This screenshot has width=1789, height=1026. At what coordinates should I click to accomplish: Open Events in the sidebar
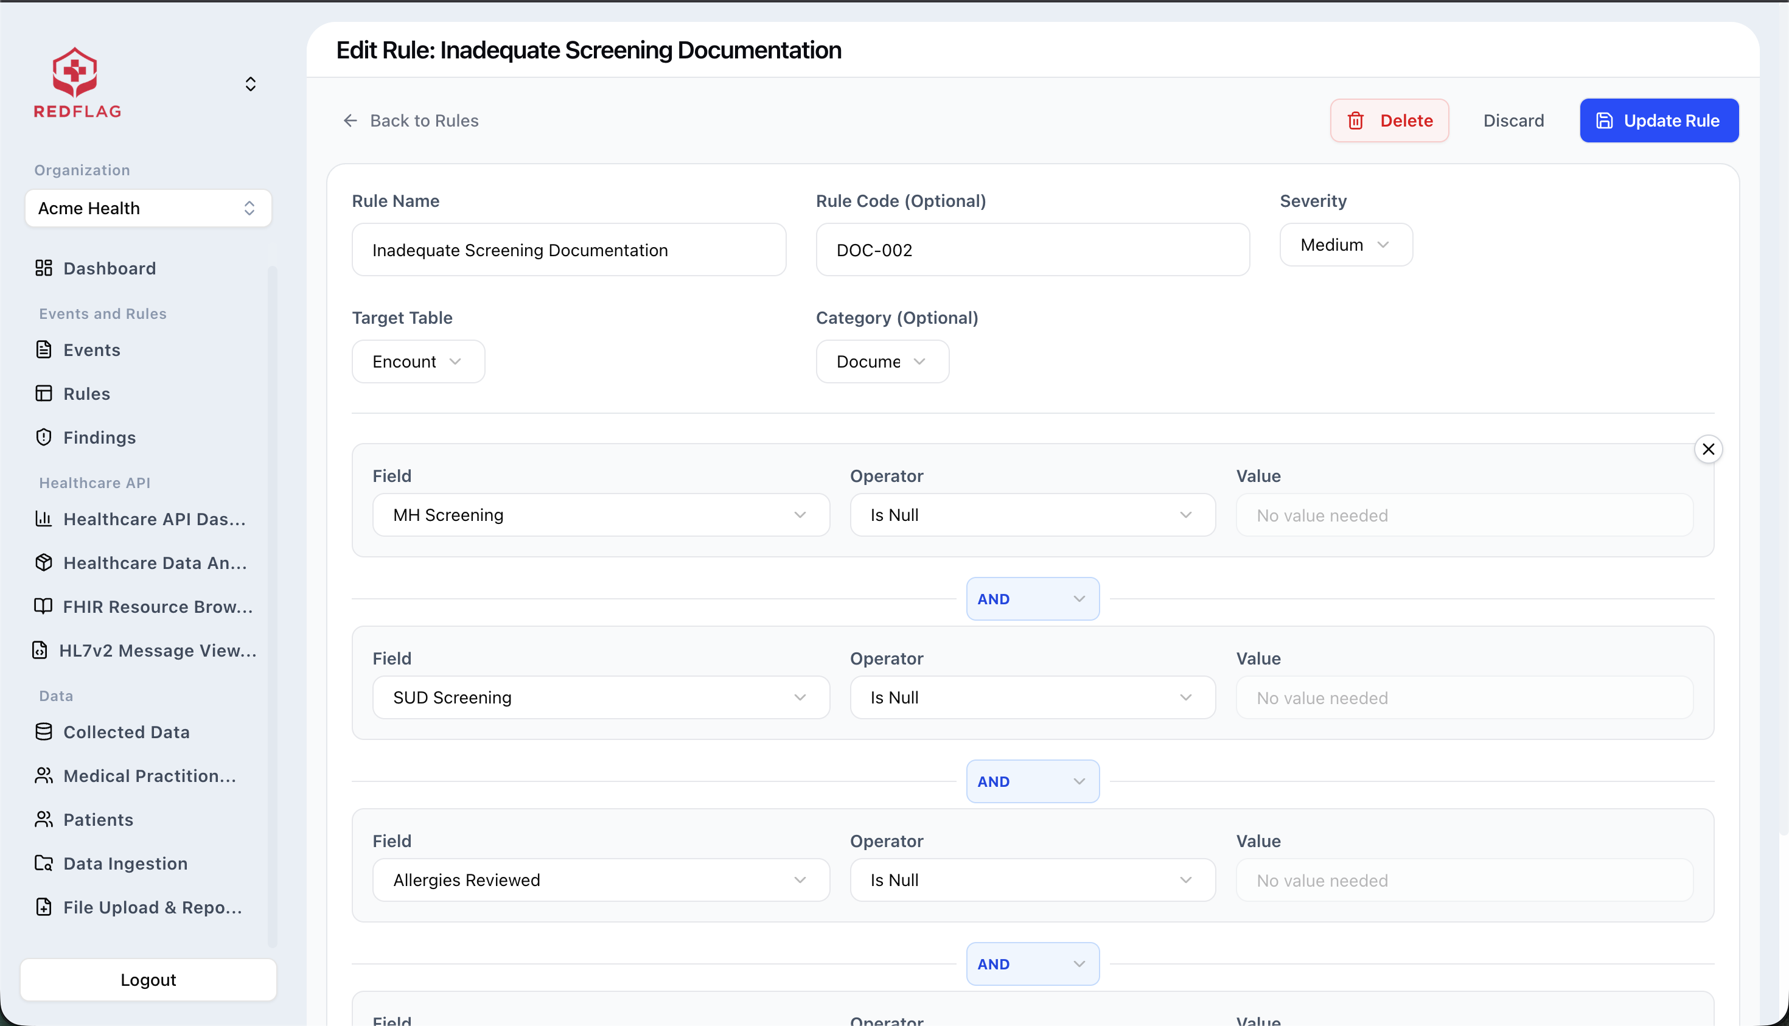point(92,351)
